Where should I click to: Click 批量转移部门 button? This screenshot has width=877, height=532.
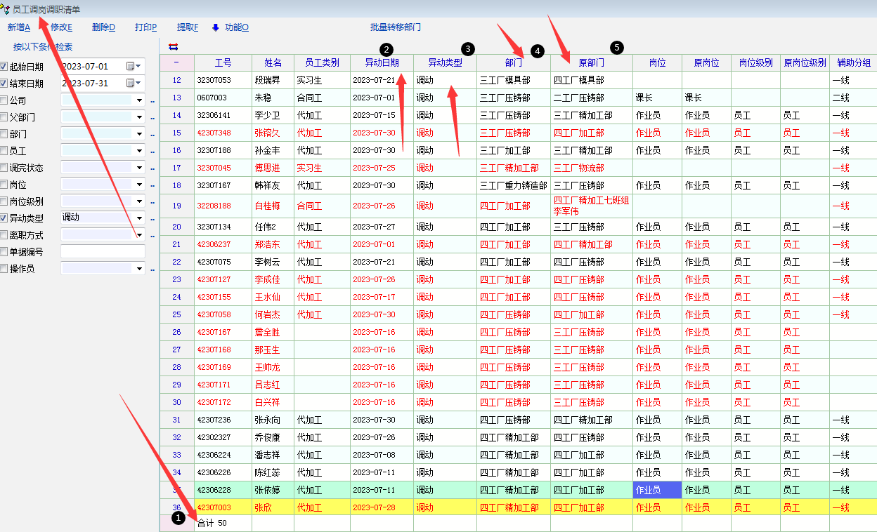point(396,27)
